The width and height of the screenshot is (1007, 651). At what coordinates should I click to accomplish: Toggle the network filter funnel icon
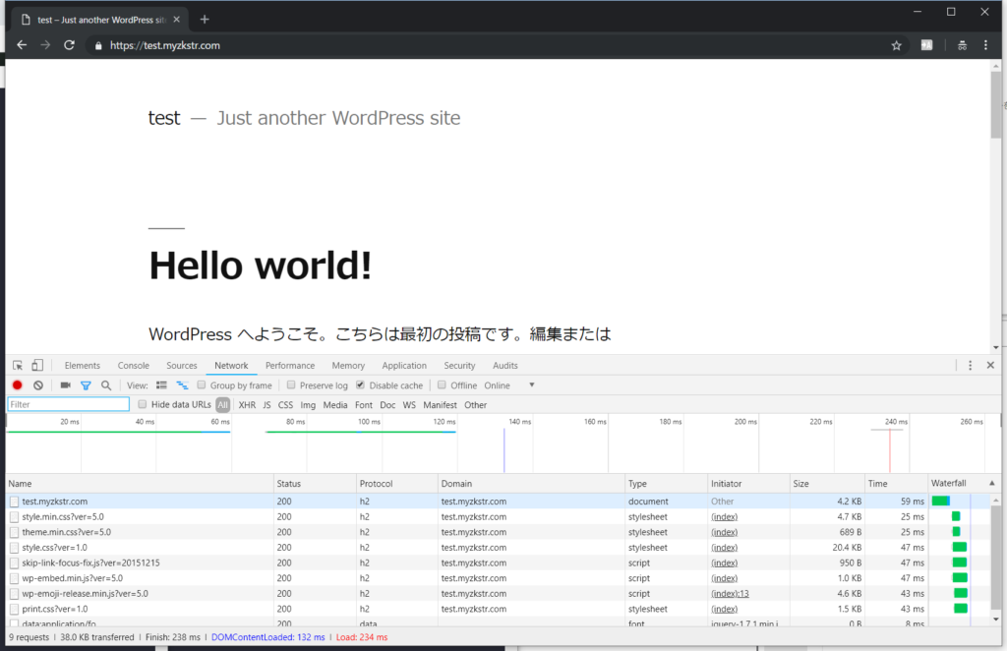(x=86, y=385)
